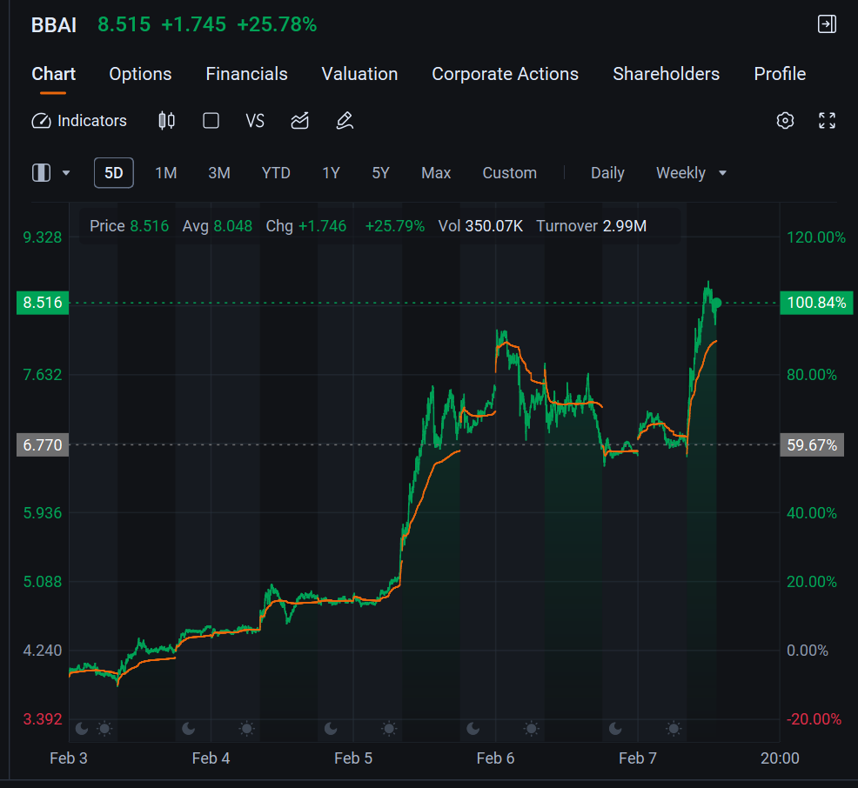
Task: Open the Custom date range
Action: [x=509, y=173]
